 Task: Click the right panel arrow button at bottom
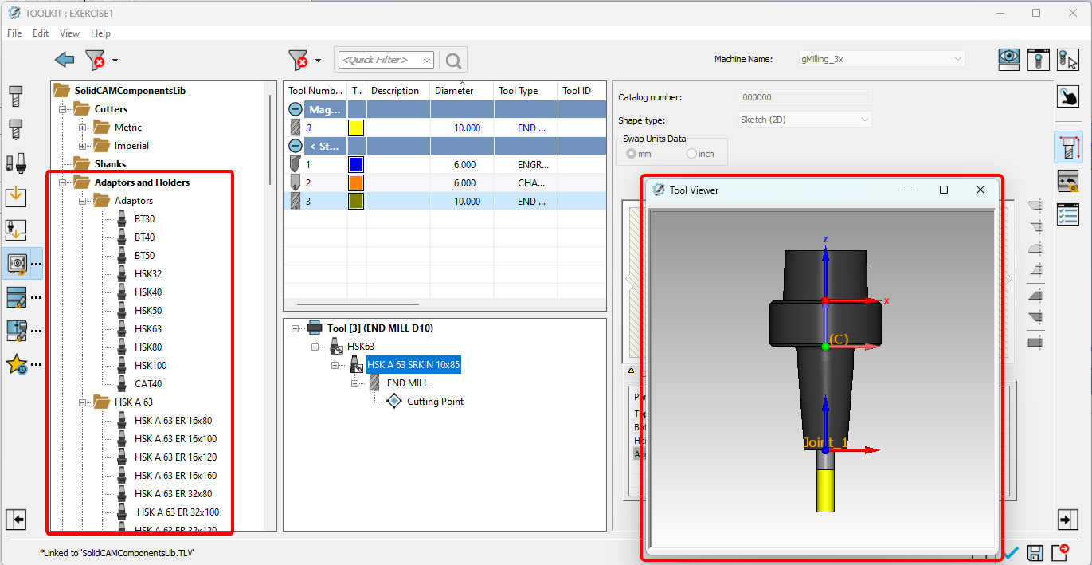tap(1067, 520)
